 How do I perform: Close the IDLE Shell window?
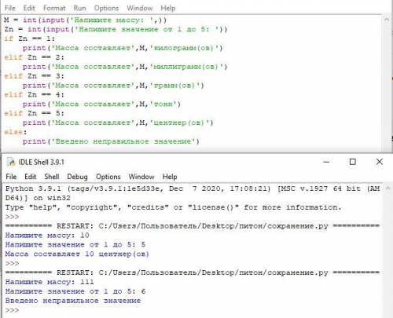tap(379, 162)
